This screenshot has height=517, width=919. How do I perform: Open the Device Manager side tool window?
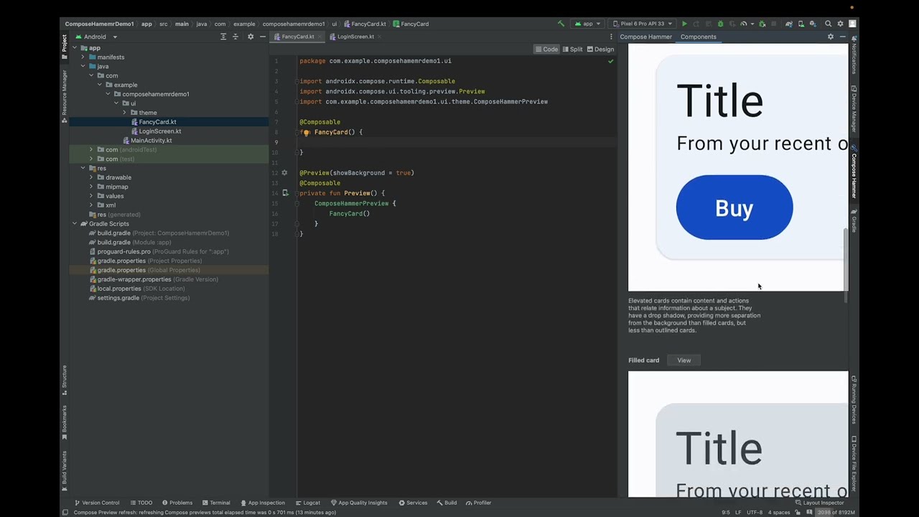pos(854,109)
